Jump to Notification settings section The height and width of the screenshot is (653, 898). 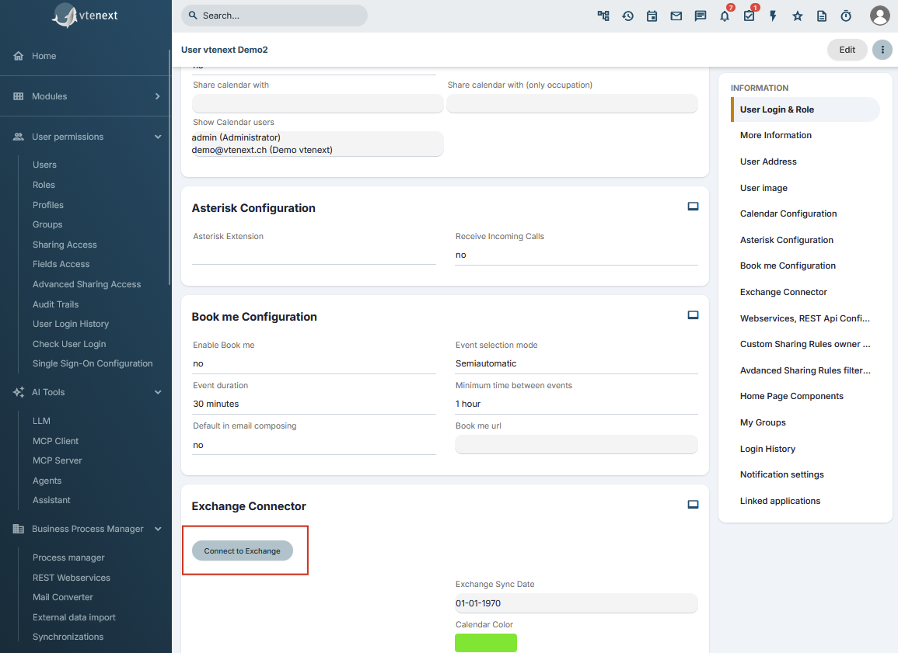(781, 474)
